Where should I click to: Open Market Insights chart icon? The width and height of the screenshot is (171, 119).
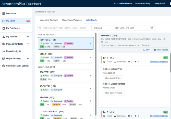pyautogui.click(x=4, y=51)
